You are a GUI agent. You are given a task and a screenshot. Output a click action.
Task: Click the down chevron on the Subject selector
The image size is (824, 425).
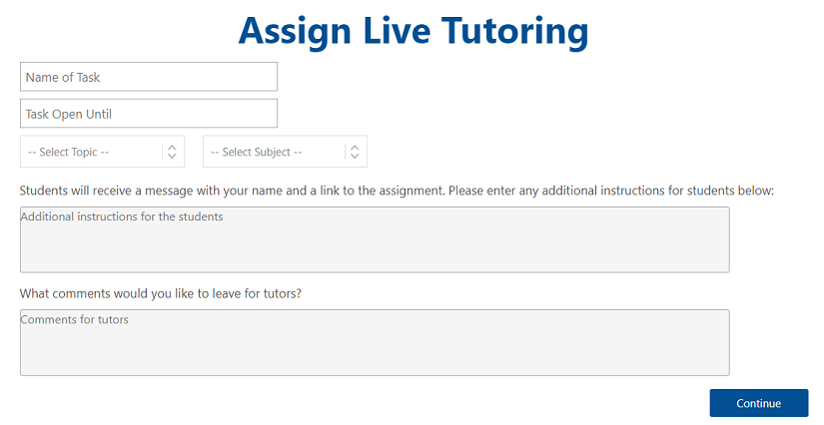click(x=355, y=157)
